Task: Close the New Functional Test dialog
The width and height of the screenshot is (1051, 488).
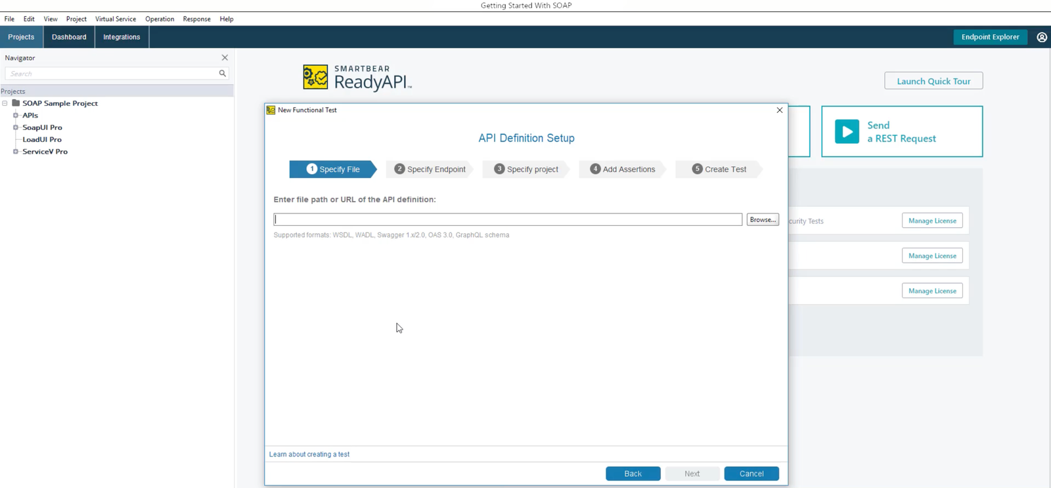Action: point(779,110)
